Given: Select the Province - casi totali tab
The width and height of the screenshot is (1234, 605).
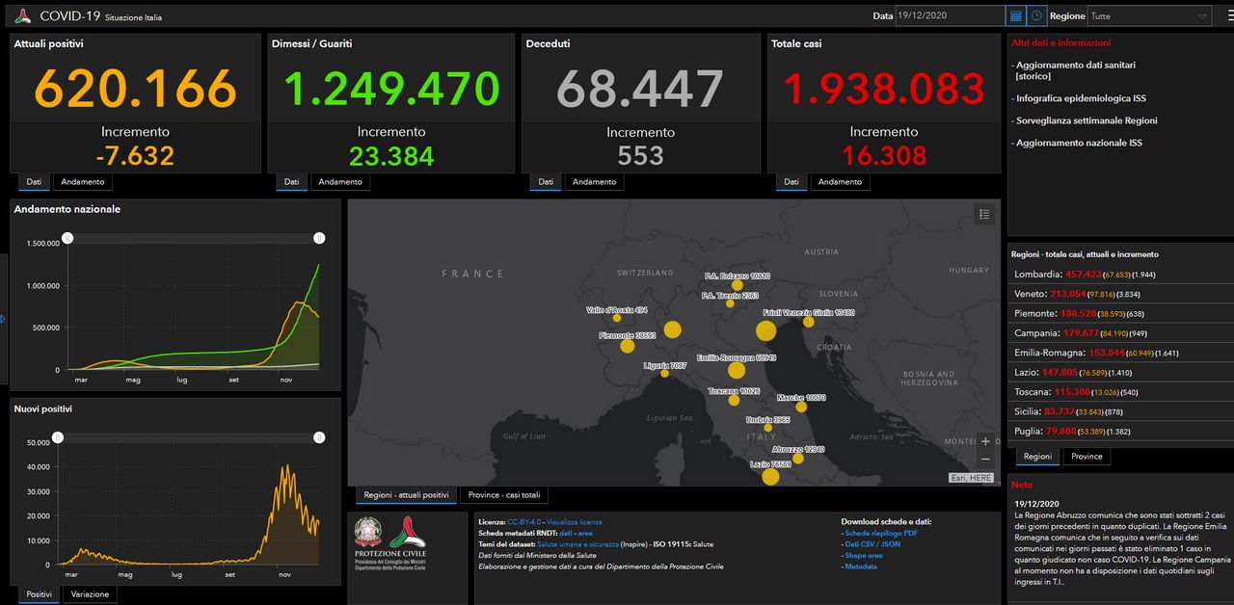Looking at the screenshot, I should pyautogui.click(x=504, y=495).
